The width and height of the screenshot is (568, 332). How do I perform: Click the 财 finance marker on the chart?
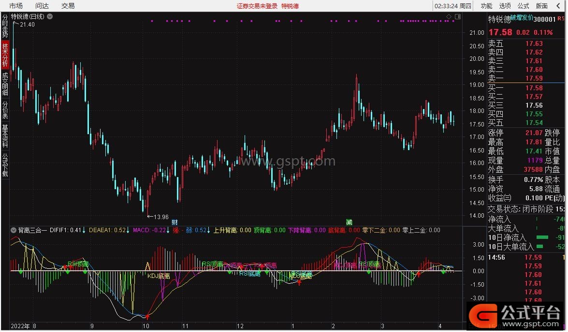tap(175, 222)
